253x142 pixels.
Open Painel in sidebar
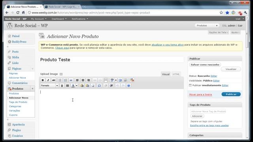coord(16,36)
